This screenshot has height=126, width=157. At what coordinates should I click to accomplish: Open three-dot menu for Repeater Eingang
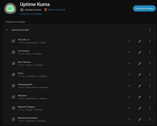tap(149, 108)
